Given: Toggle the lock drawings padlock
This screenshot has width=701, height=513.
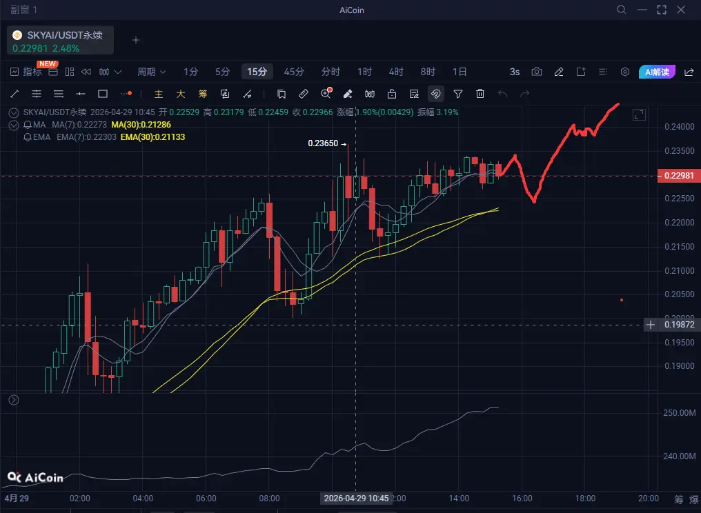Looking at the screenshot, I should [392, 94].
